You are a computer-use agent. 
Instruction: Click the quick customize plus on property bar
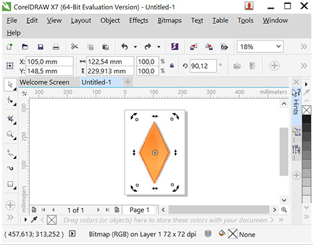pyautogui.click(x=274, y=66)
